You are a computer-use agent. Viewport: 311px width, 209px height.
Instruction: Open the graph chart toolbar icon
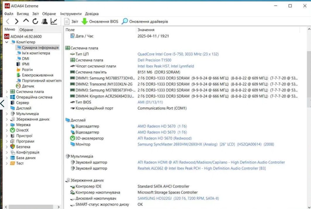point(54,21)
